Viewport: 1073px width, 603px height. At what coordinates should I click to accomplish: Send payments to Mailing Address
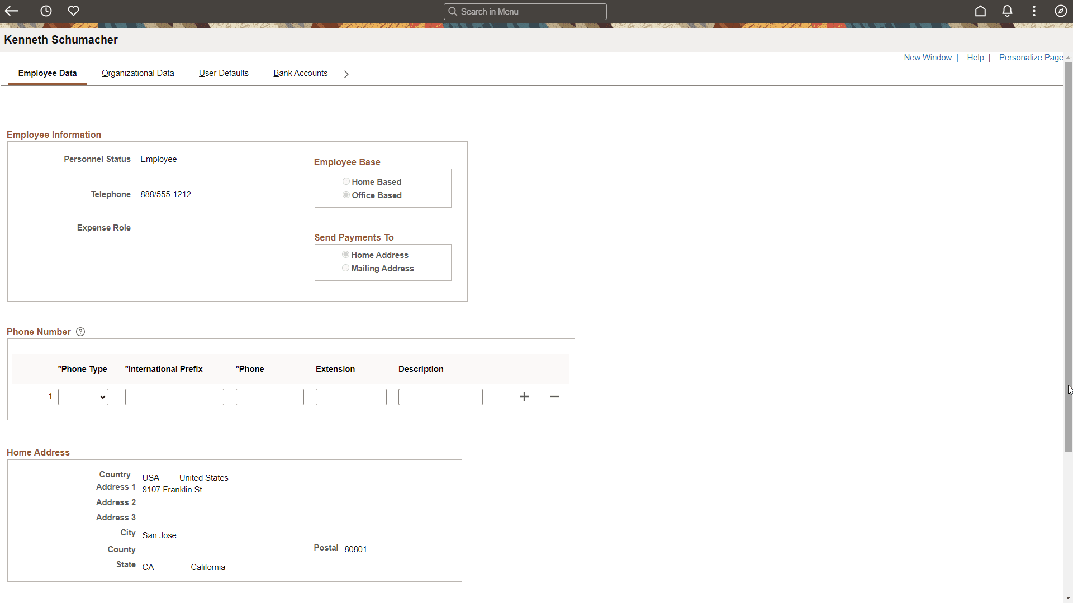345,267
